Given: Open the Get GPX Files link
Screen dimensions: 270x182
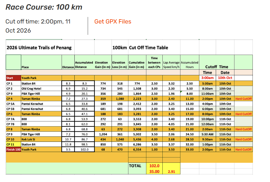Looking at the screenshot, I should [x=113, y=22].
